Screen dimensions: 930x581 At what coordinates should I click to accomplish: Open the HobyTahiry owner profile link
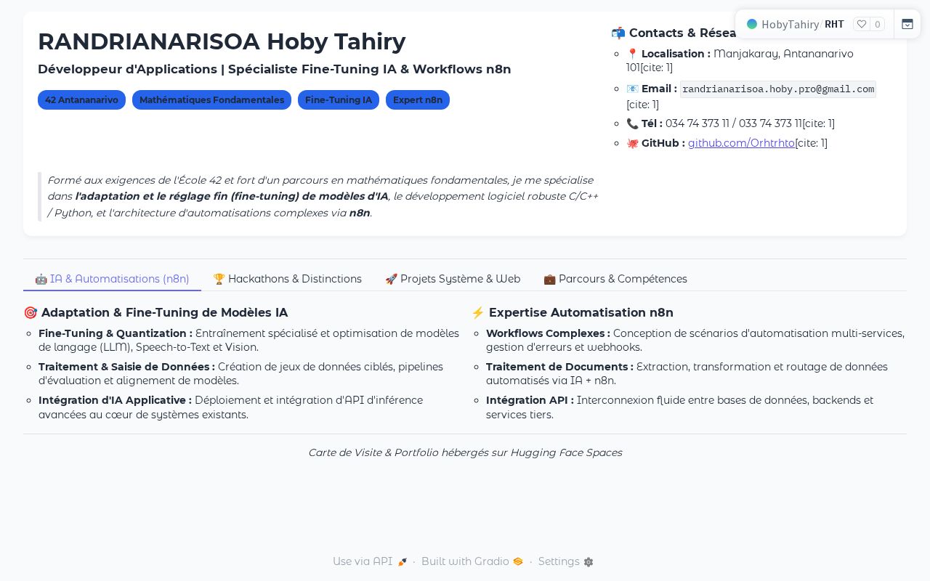pyautogui.click(x=790, y=24)
